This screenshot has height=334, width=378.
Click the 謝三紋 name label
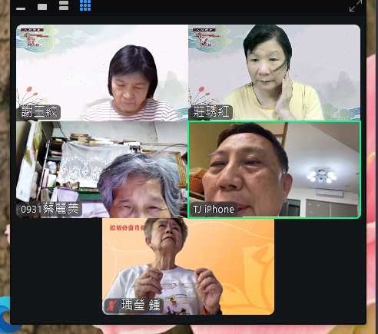(x=39, y=112)
